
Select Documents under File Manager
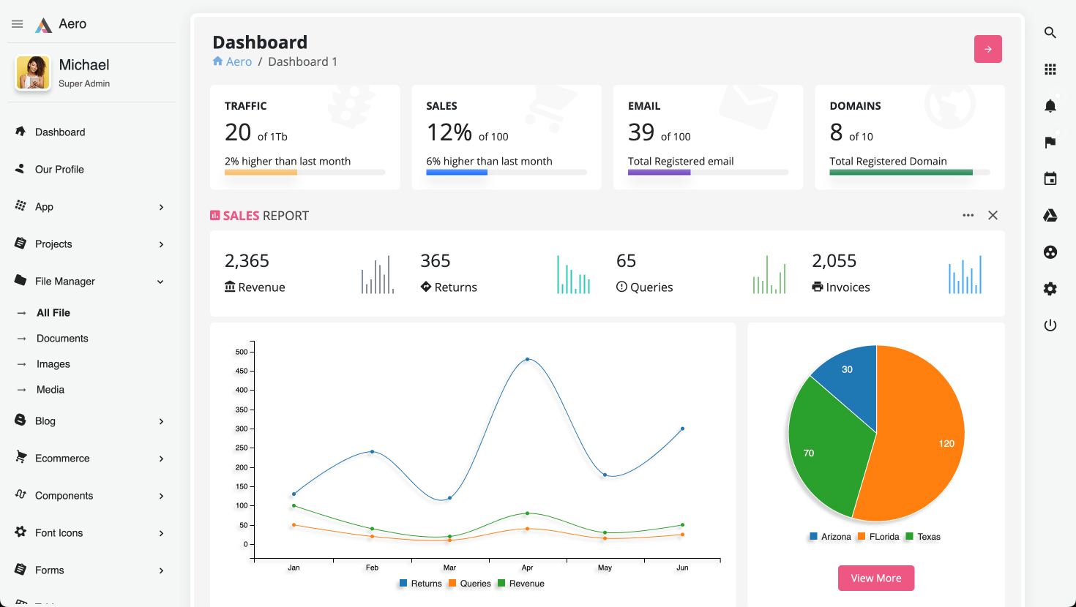[x=62, y=339]
